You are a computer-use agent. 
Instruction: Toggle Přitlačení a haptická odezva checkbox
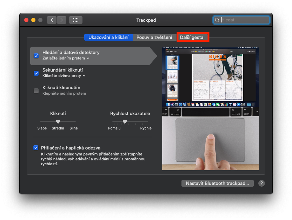click(x=36, y=148)
